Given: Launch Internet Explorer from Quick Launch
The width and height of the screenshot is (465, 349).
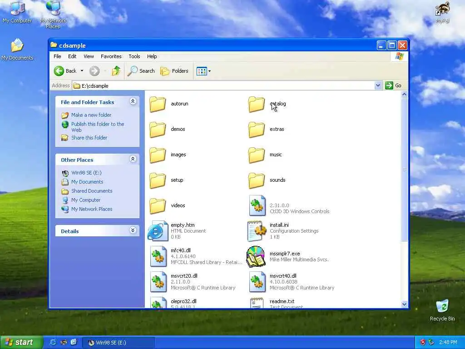Looking at the screenshot, I should tap(53, 343).
